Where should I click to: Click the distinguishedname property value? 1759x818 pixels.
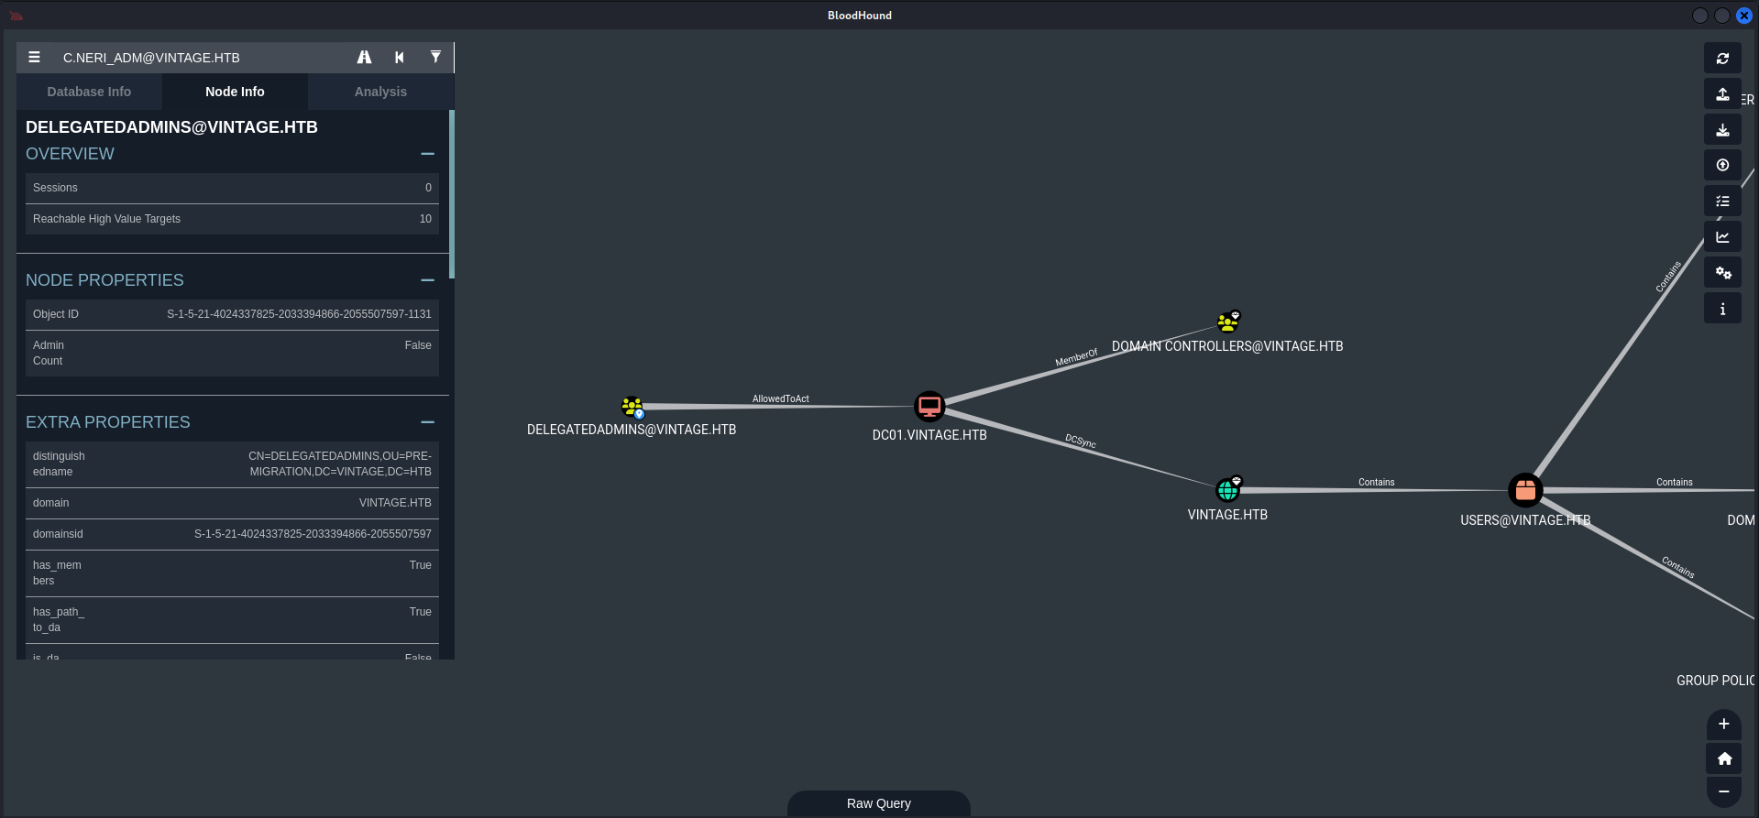(x=340, y=464)
